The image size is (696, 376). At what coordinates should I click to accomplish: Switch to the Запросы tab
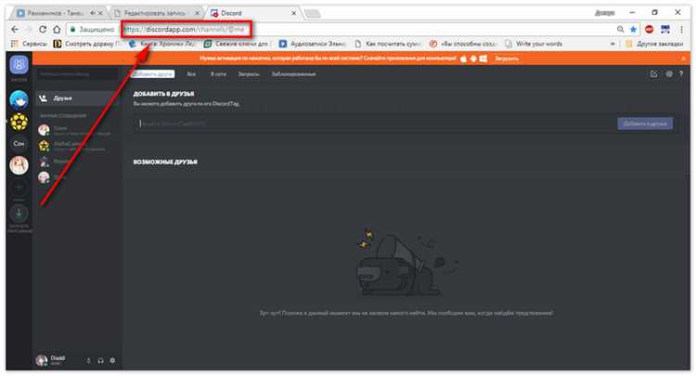249,74
